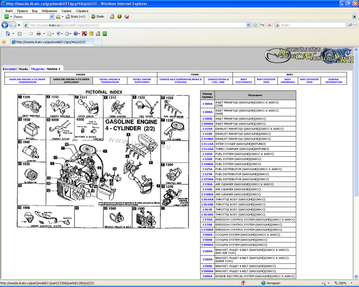Select the mazda.ilcats.ru browser tab
The image size is (359, 287).
(52, 42)
